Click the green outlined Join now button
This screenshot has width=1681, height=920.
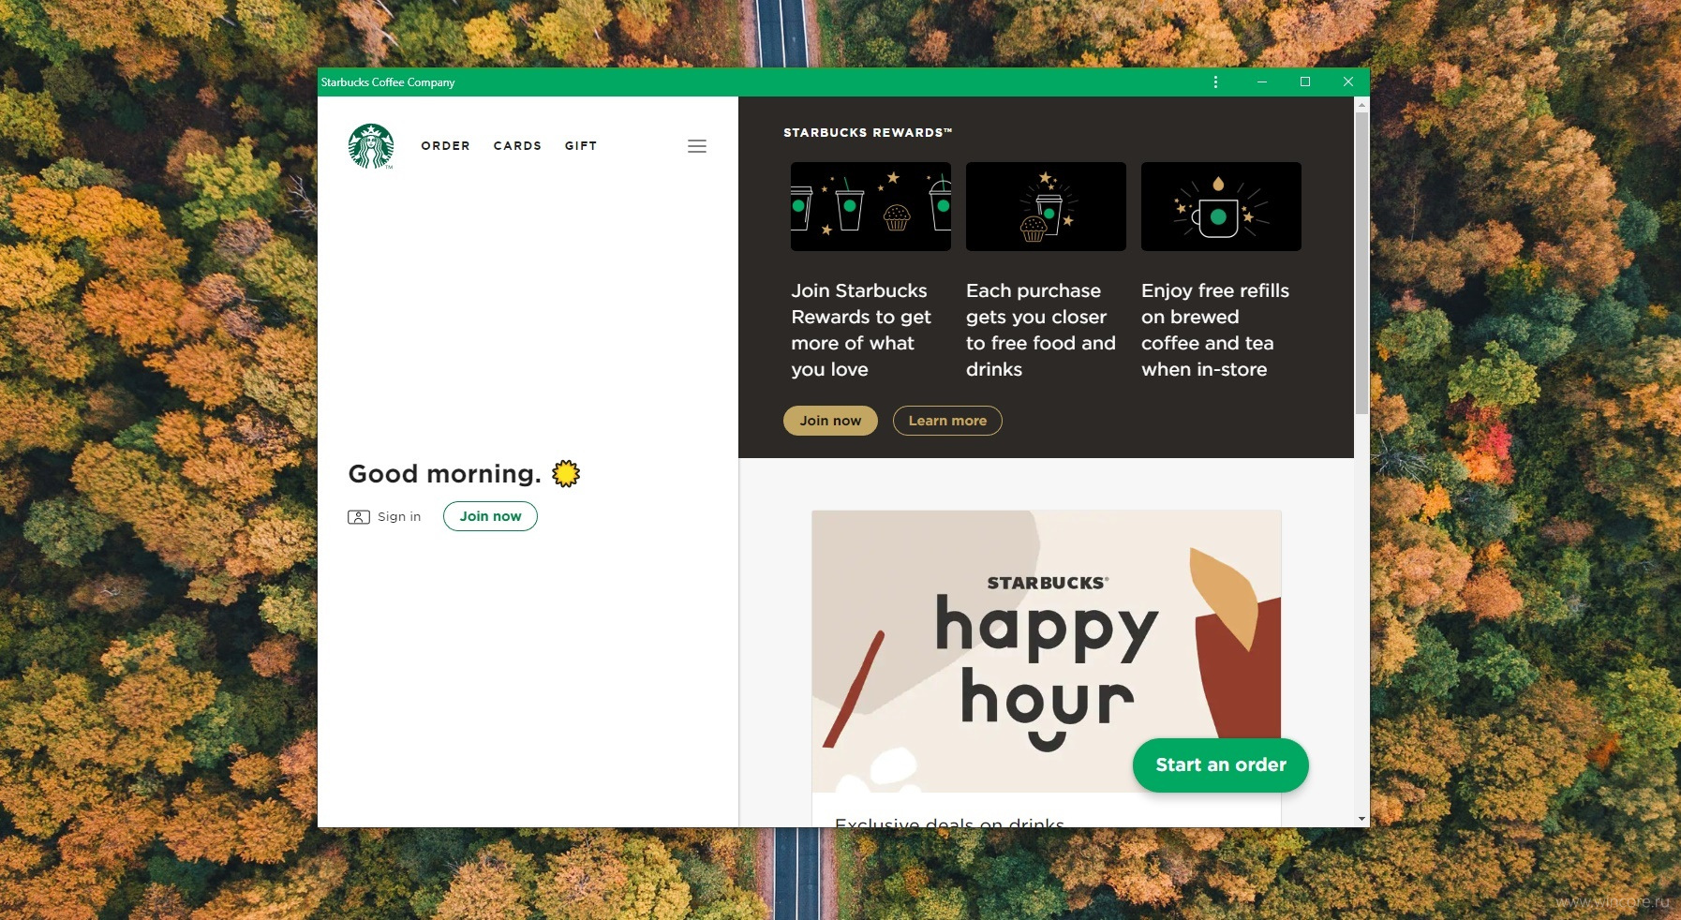(x=490, y=516)
